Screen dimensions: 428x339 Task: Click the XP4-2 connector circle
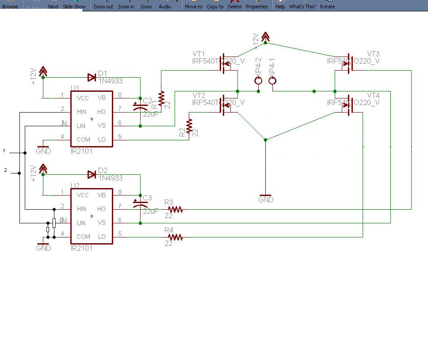coord(259,80)
